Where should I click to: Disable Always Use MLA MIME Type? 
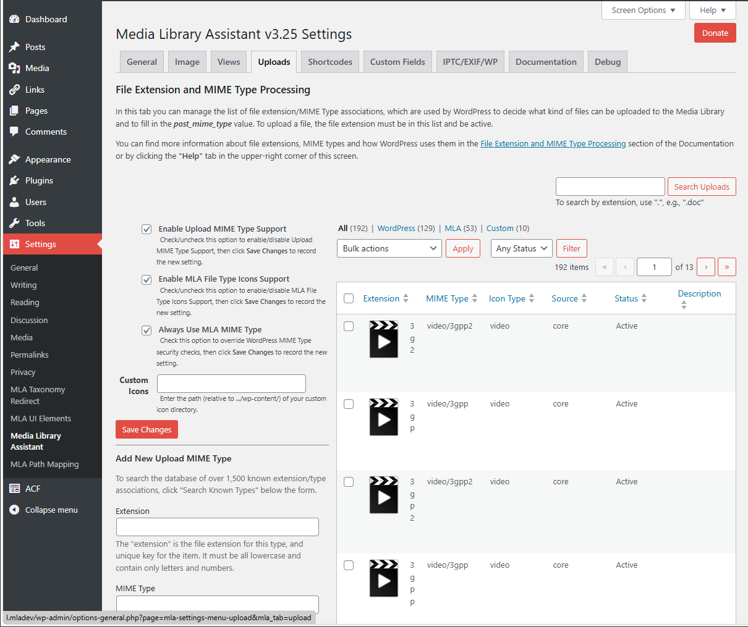click(x=147, y=330)
